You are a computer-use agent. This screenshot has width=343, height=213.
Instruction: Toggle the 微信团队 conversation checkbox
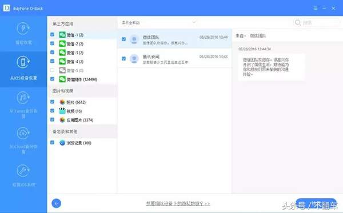pyautogui.click(x=123, y=39)
